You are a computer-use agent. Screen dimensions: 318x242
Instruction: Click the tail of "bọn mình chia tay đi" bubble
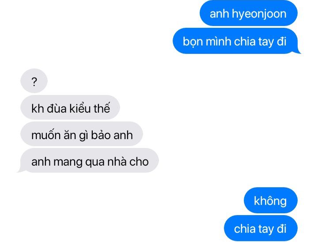[x=297, y=51]
